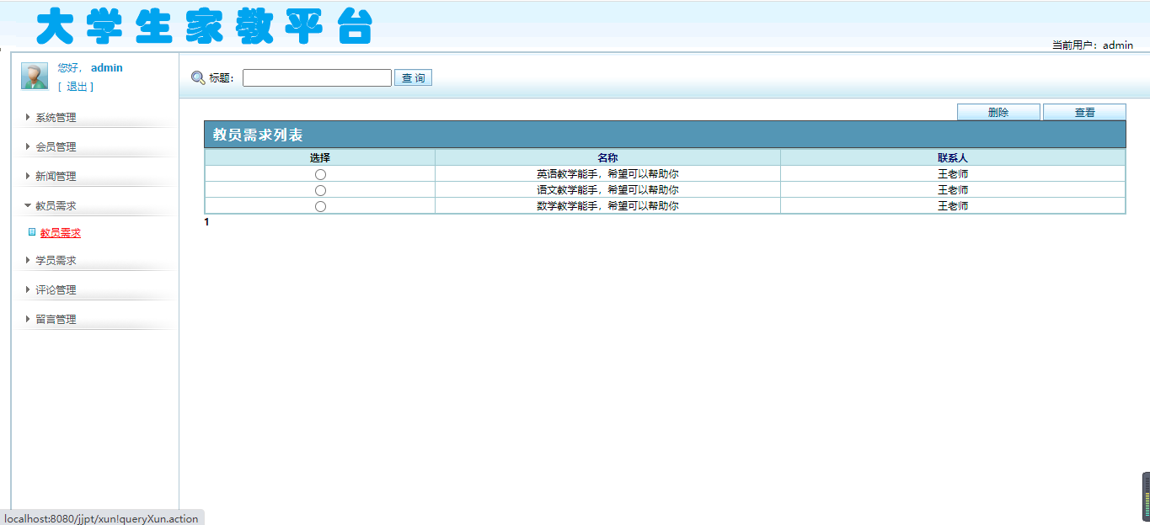The height and width of the screenshot is (525, 1150).
Task: Collapse the 教员需求 section arrow
Action: click(28, 205)
